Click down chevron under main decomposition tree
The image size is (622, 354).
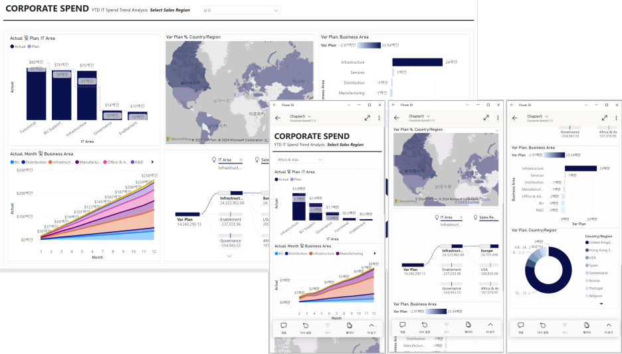click(x=229, y=256)
